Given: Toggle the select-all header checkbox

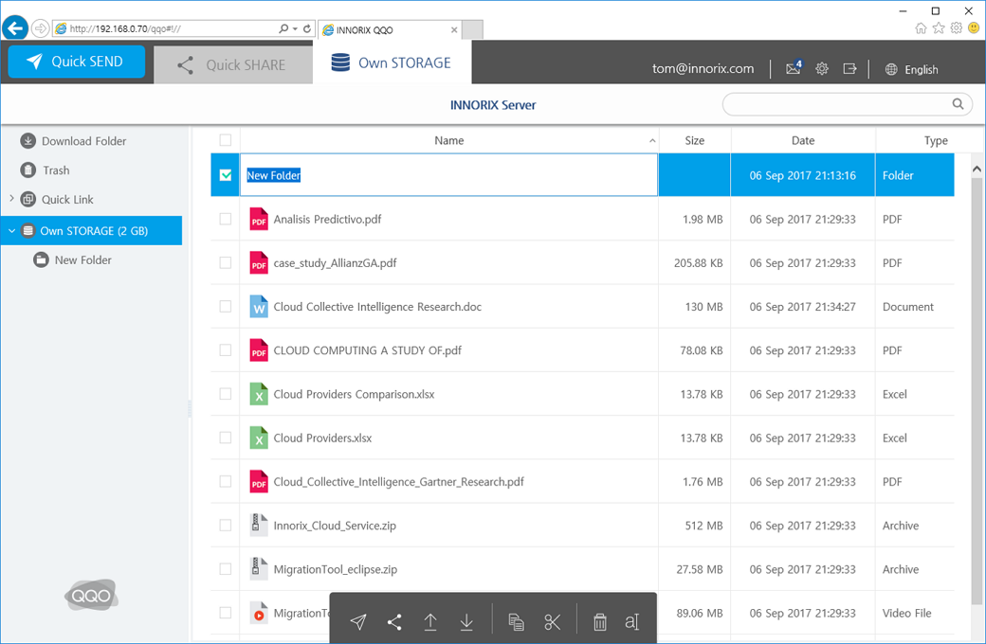Looking at the screenshot, I should pos(226,140).
